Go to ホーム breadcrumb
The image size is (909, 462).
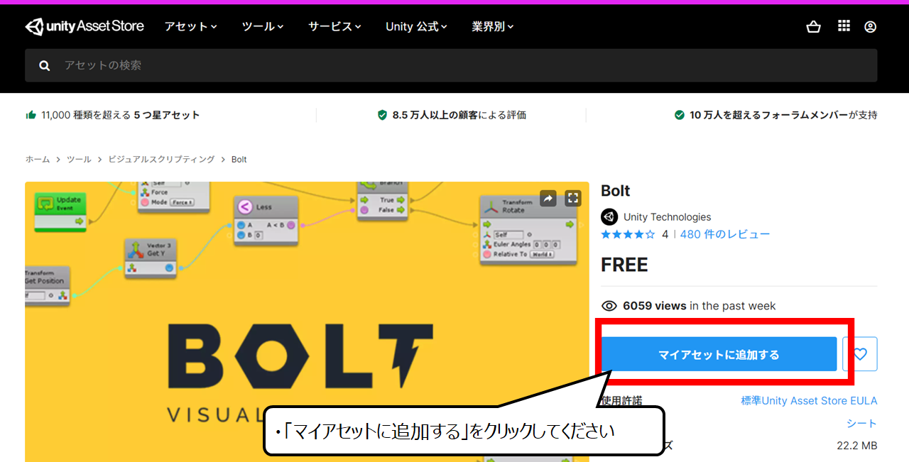pyautogui.click(x=38, y=160)
